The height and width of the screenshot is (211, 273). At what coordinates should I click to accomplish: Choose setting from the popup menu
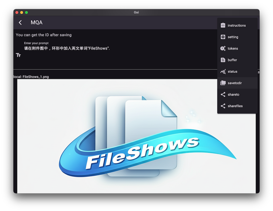point(238,37)
